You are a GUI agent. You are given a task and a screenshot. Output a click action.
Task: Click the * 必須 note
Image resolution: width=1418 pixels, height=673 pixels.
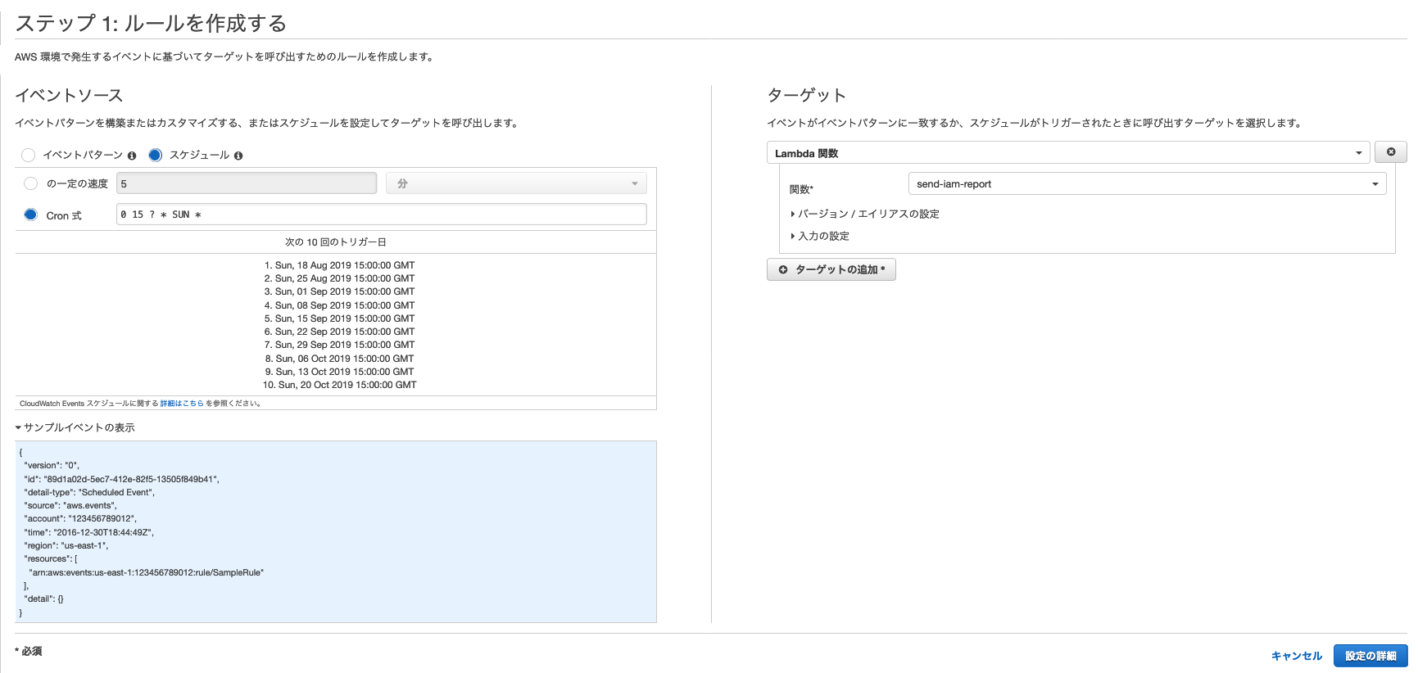29,652
